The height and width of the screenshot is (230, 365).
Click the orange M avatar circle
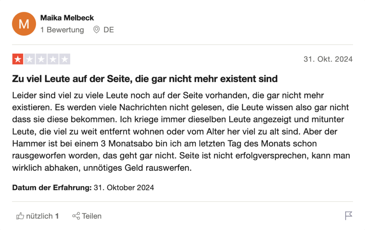tap(24, 24)
